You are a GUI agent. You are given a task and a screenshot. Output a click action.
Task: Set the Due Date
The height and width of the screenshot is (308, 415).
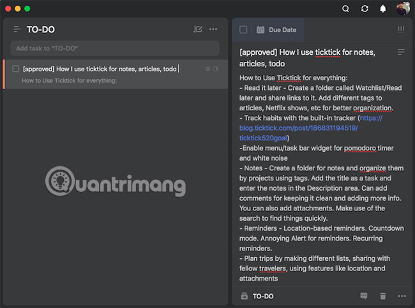click(282, 30)
